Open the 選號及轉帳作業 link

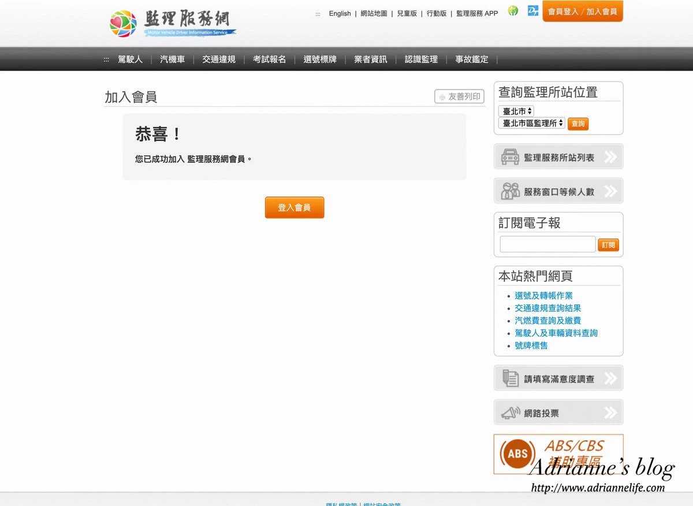(544, 296)
